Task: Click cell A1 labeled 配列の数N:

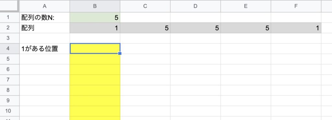Action: tap(45, 18)
